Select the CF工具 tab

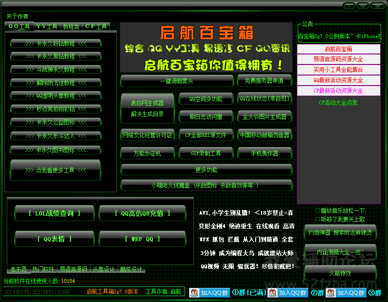(96, 27)
